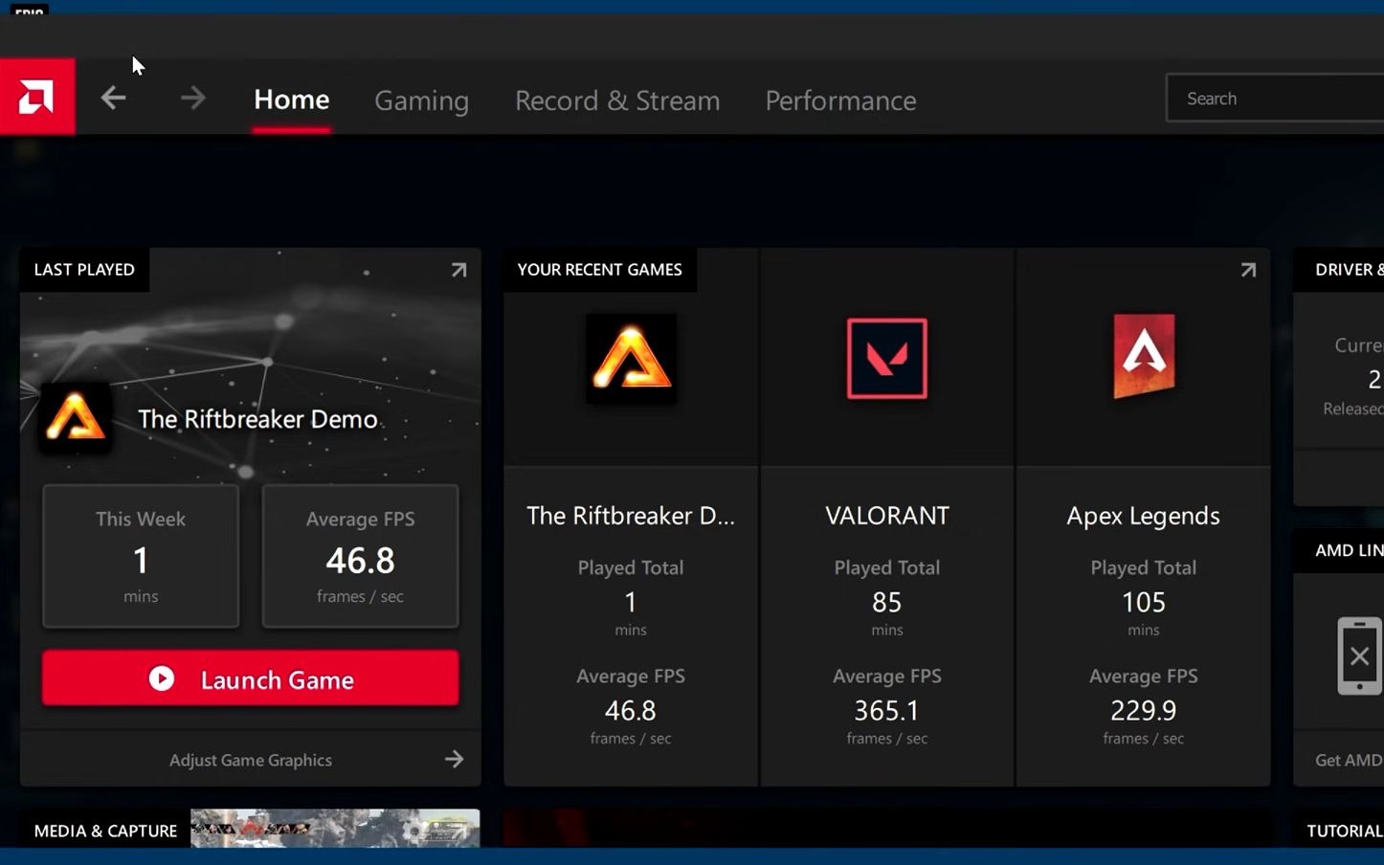Screen dimensions: 1384x865
Task: Click VALORANT average FPS 365.1 value
Action: [x=887, y=711]
